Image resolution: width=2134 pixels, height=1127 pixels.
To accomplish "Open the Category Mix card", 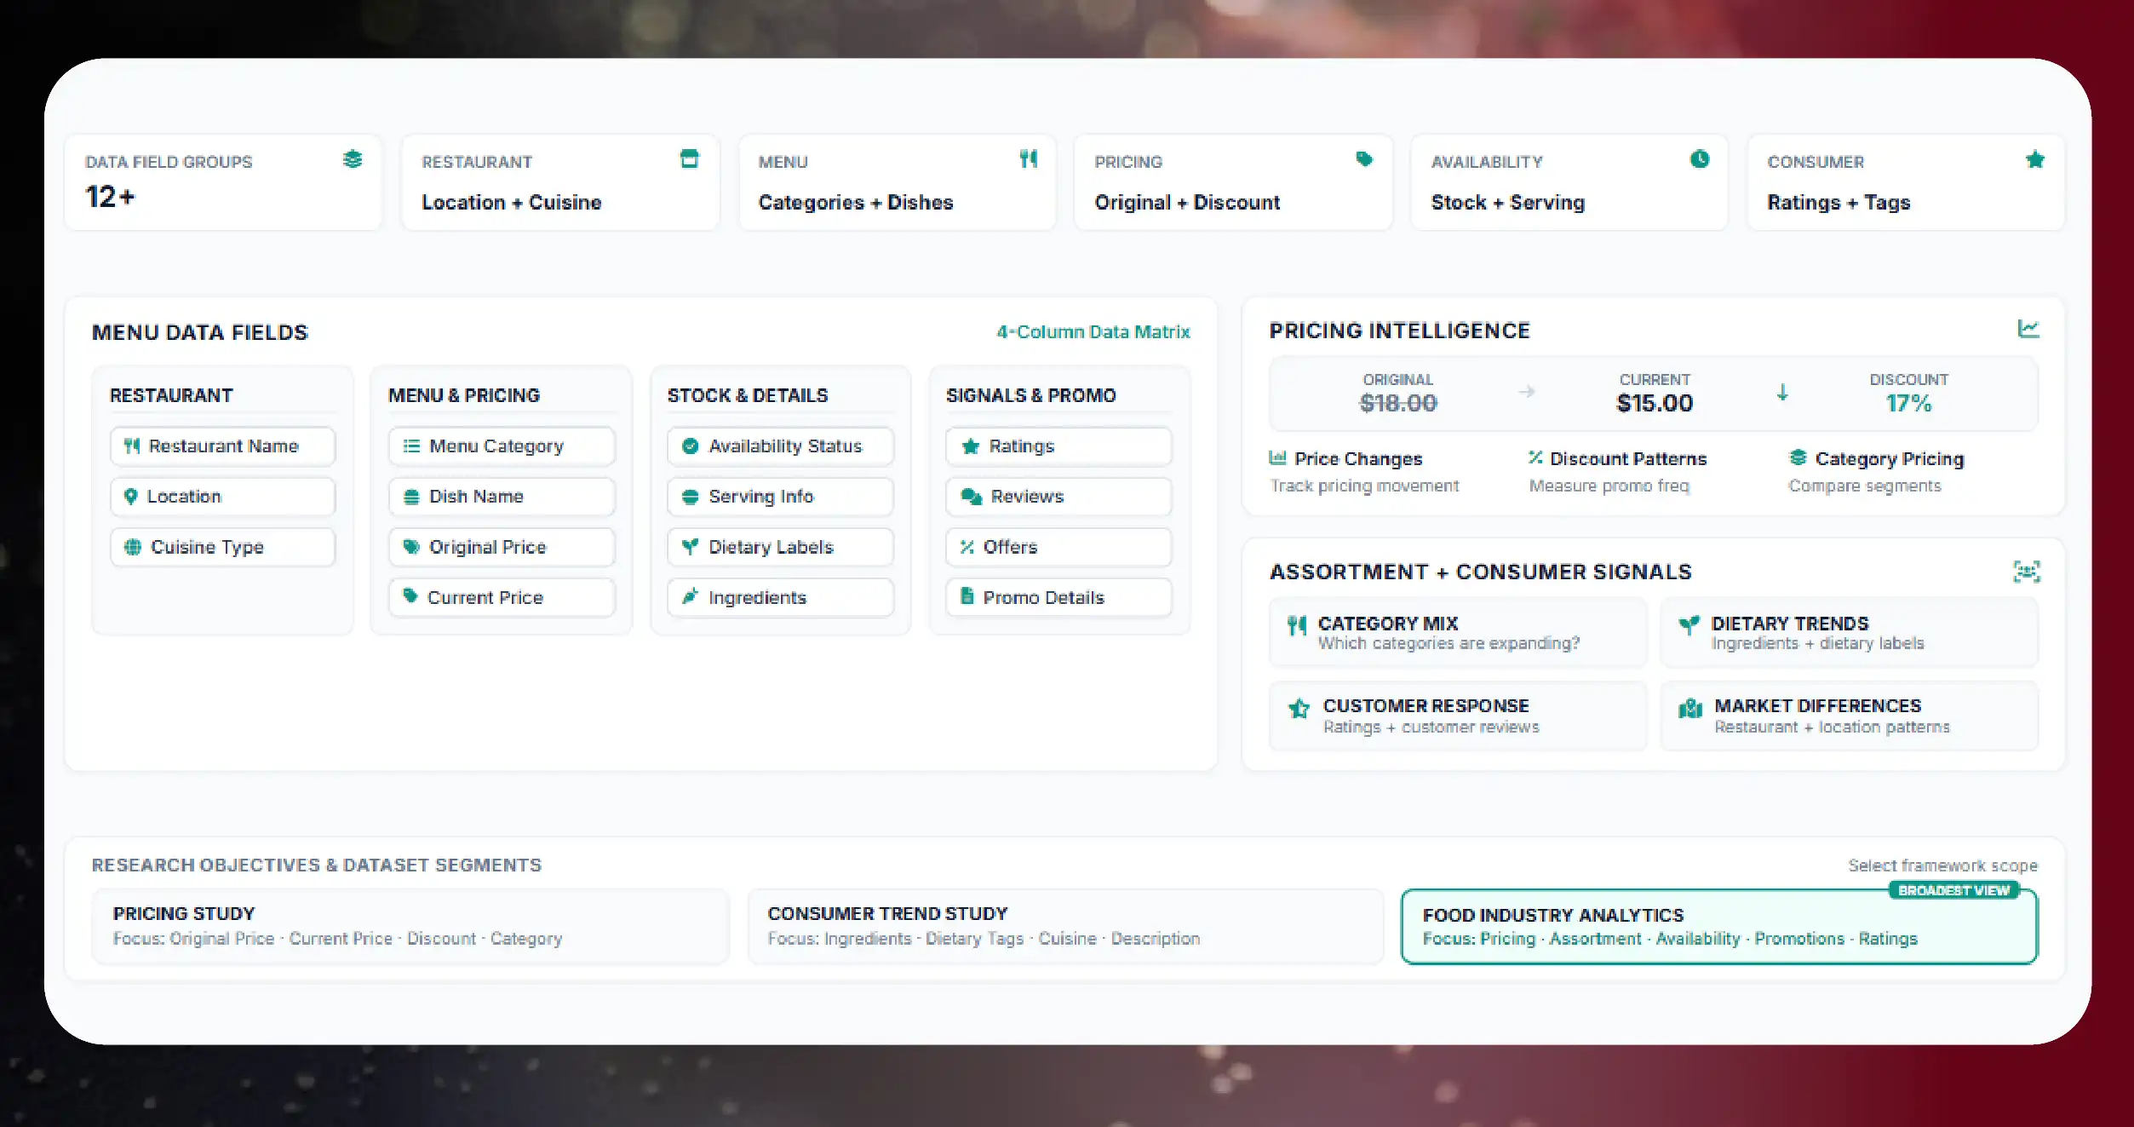I will pyautogui.click(x=1458, y=632).
